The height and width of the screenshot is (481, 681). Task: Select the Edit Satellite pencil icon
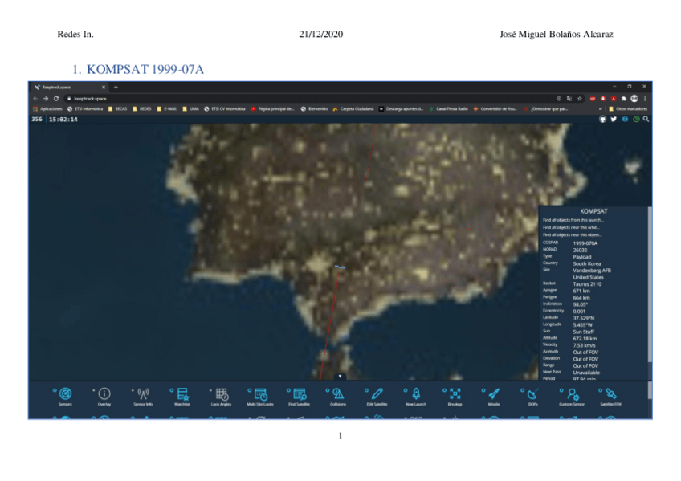coord(377,393)
